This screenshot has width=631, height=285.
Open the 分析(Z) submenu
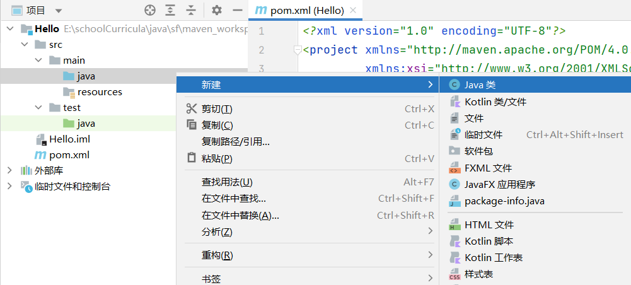(x=308, y=232)
